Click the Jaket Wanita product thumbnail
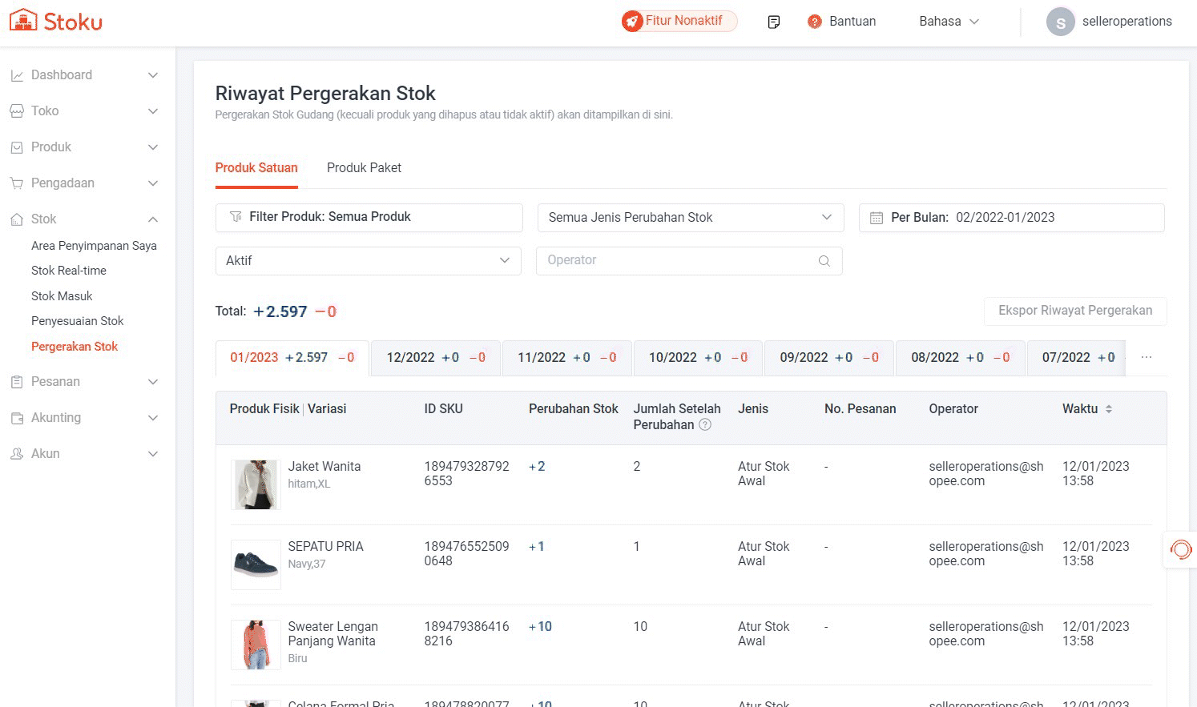The width and height of the screenshot is (1197, 707). pyautogui.click(x=256, y=484)
